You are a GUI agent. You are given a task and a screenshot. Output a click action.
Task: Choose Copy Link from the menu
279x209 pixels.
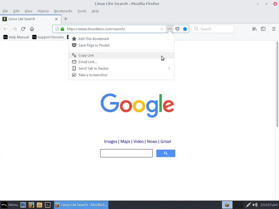(121, 55)
